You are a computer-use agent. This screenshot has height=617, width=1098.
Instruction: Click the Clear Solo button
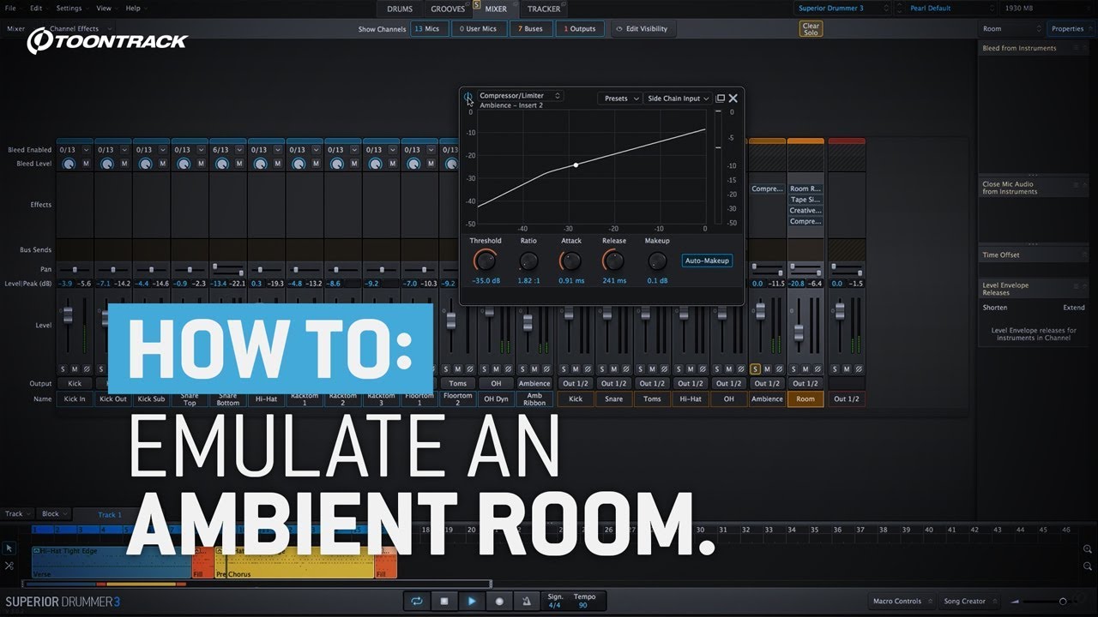point(811,29)
